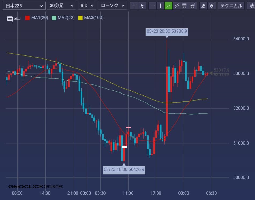Open the 日本225 instrument dropdown

[24, 6]
